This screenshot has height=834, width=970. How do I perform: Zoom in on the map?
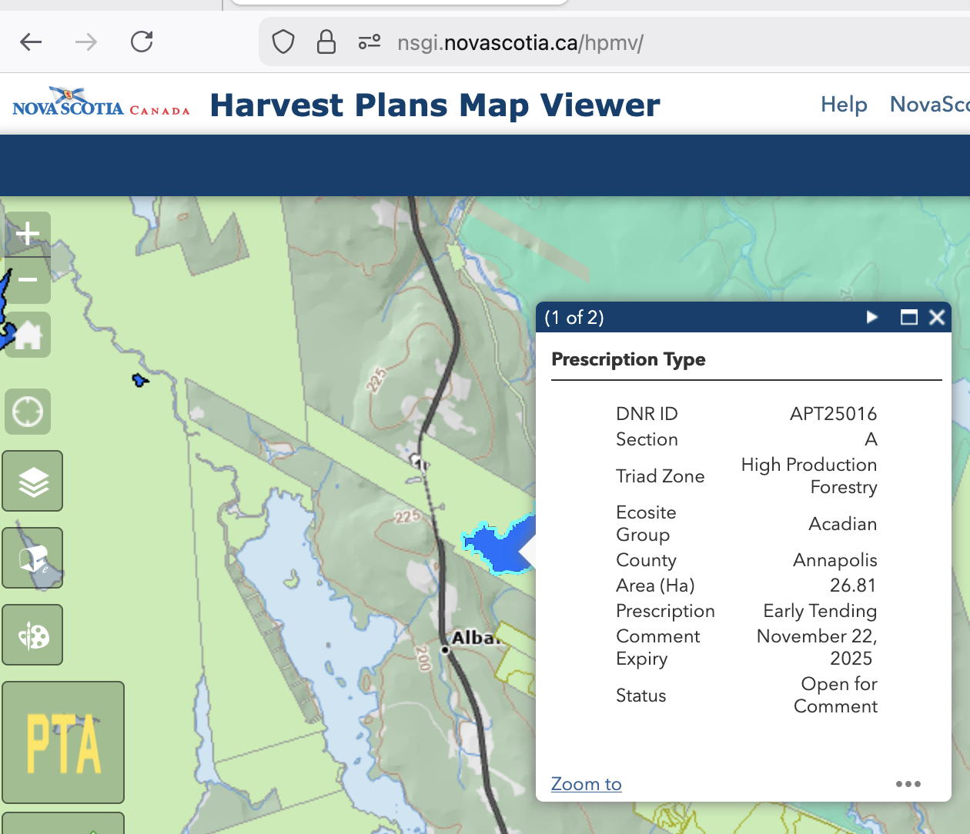tap(28, 234)
